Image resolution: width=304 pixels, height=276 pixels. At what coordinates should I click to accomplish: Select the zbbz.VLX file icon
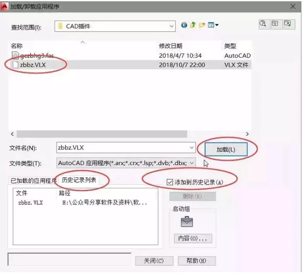tap(15, 65)
